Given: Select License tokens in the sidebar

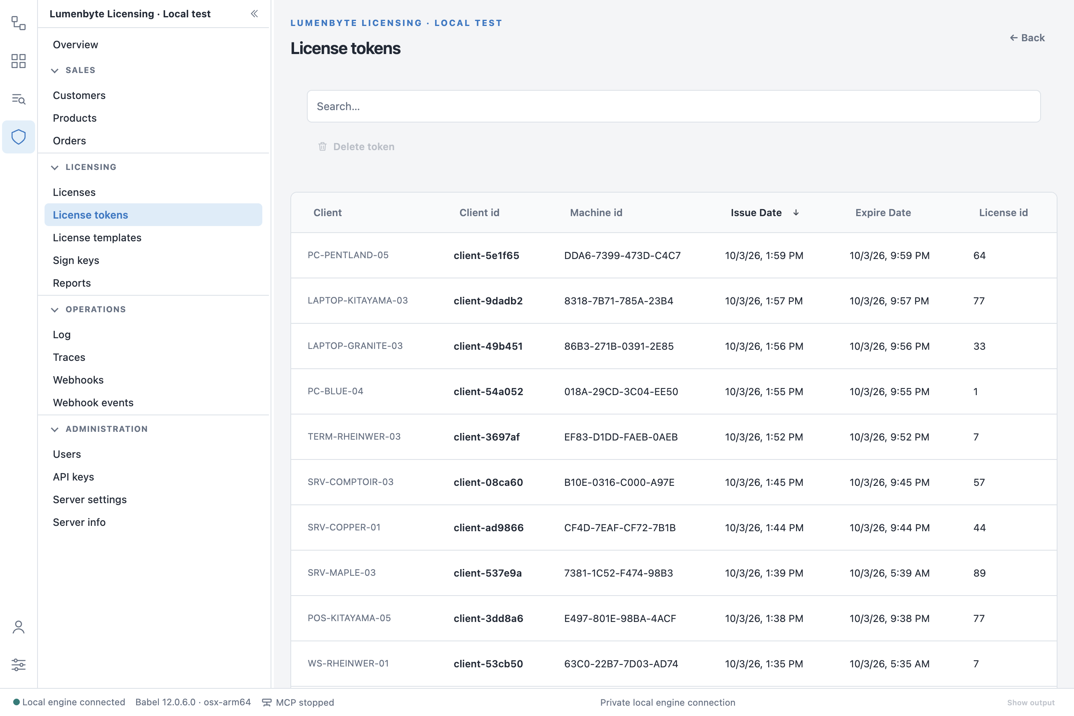Looking at the screenshot, I should [x=153, y=214].
